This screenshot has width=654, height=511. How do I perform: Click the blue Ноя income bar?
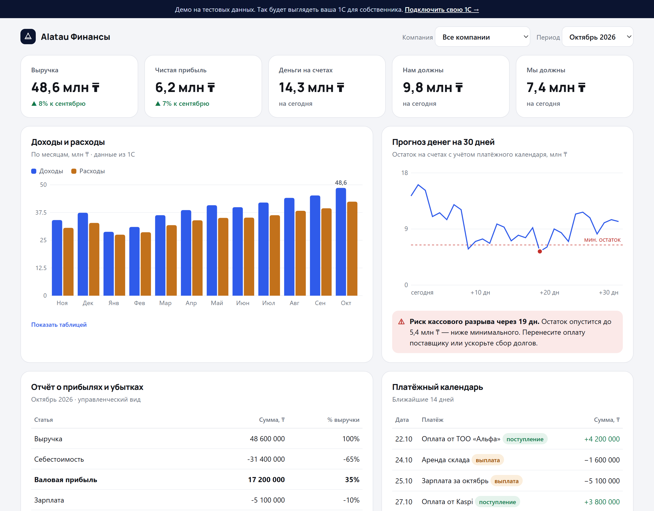point(57,258)
